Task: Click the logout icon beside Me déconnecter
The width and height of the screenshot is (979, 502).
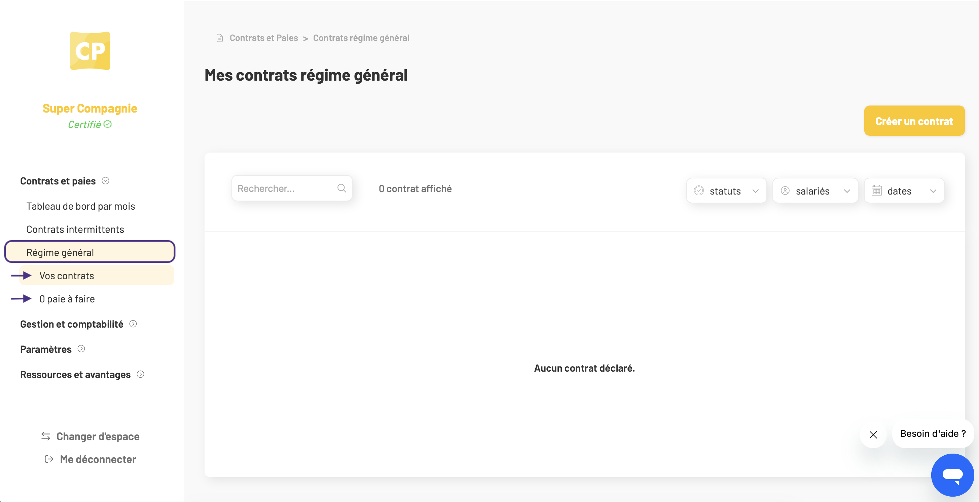Action: (49, 459)
